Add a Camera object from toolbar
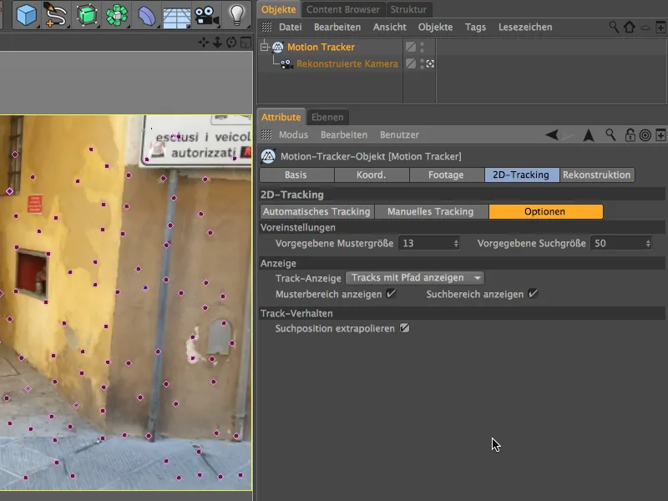Image resolution: width=668 pixels, height=501 pixels. (206, 16)
